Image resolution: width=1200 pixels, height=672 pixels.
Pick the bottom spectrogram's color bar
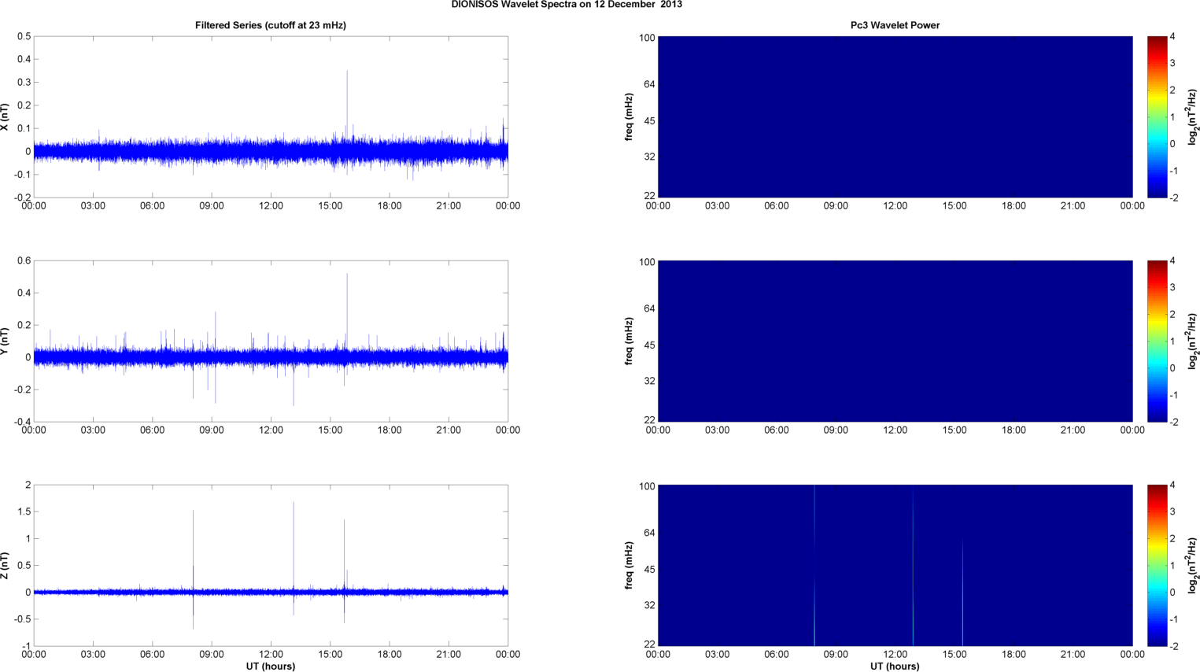pyautogui.click(x=1157, y=565)
